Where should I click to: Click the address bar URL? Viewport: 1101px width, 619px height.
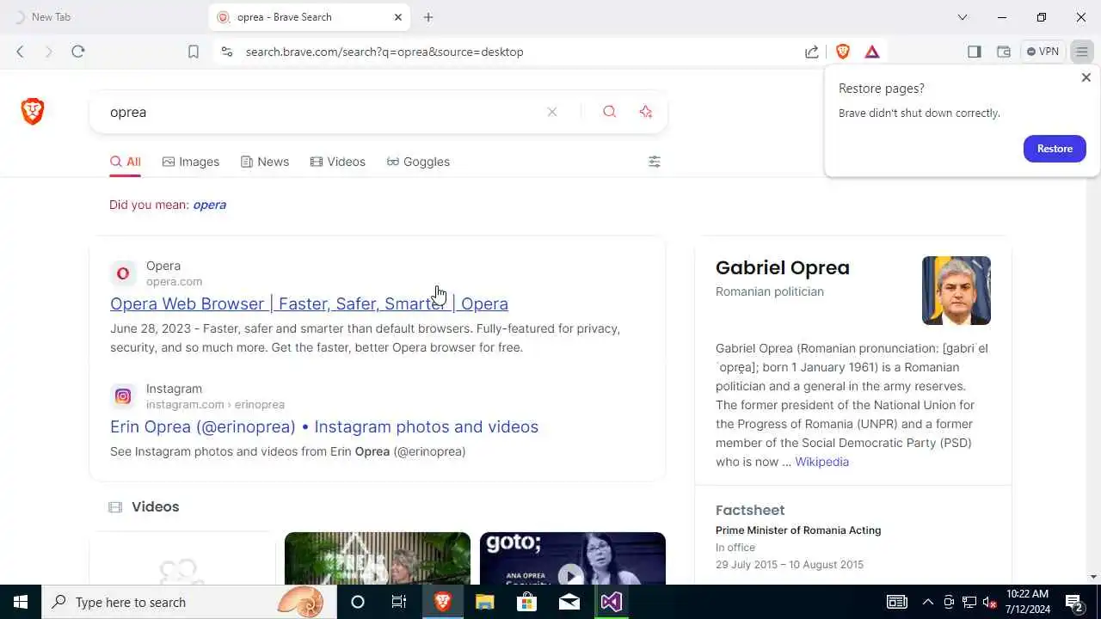pos(384,52)
